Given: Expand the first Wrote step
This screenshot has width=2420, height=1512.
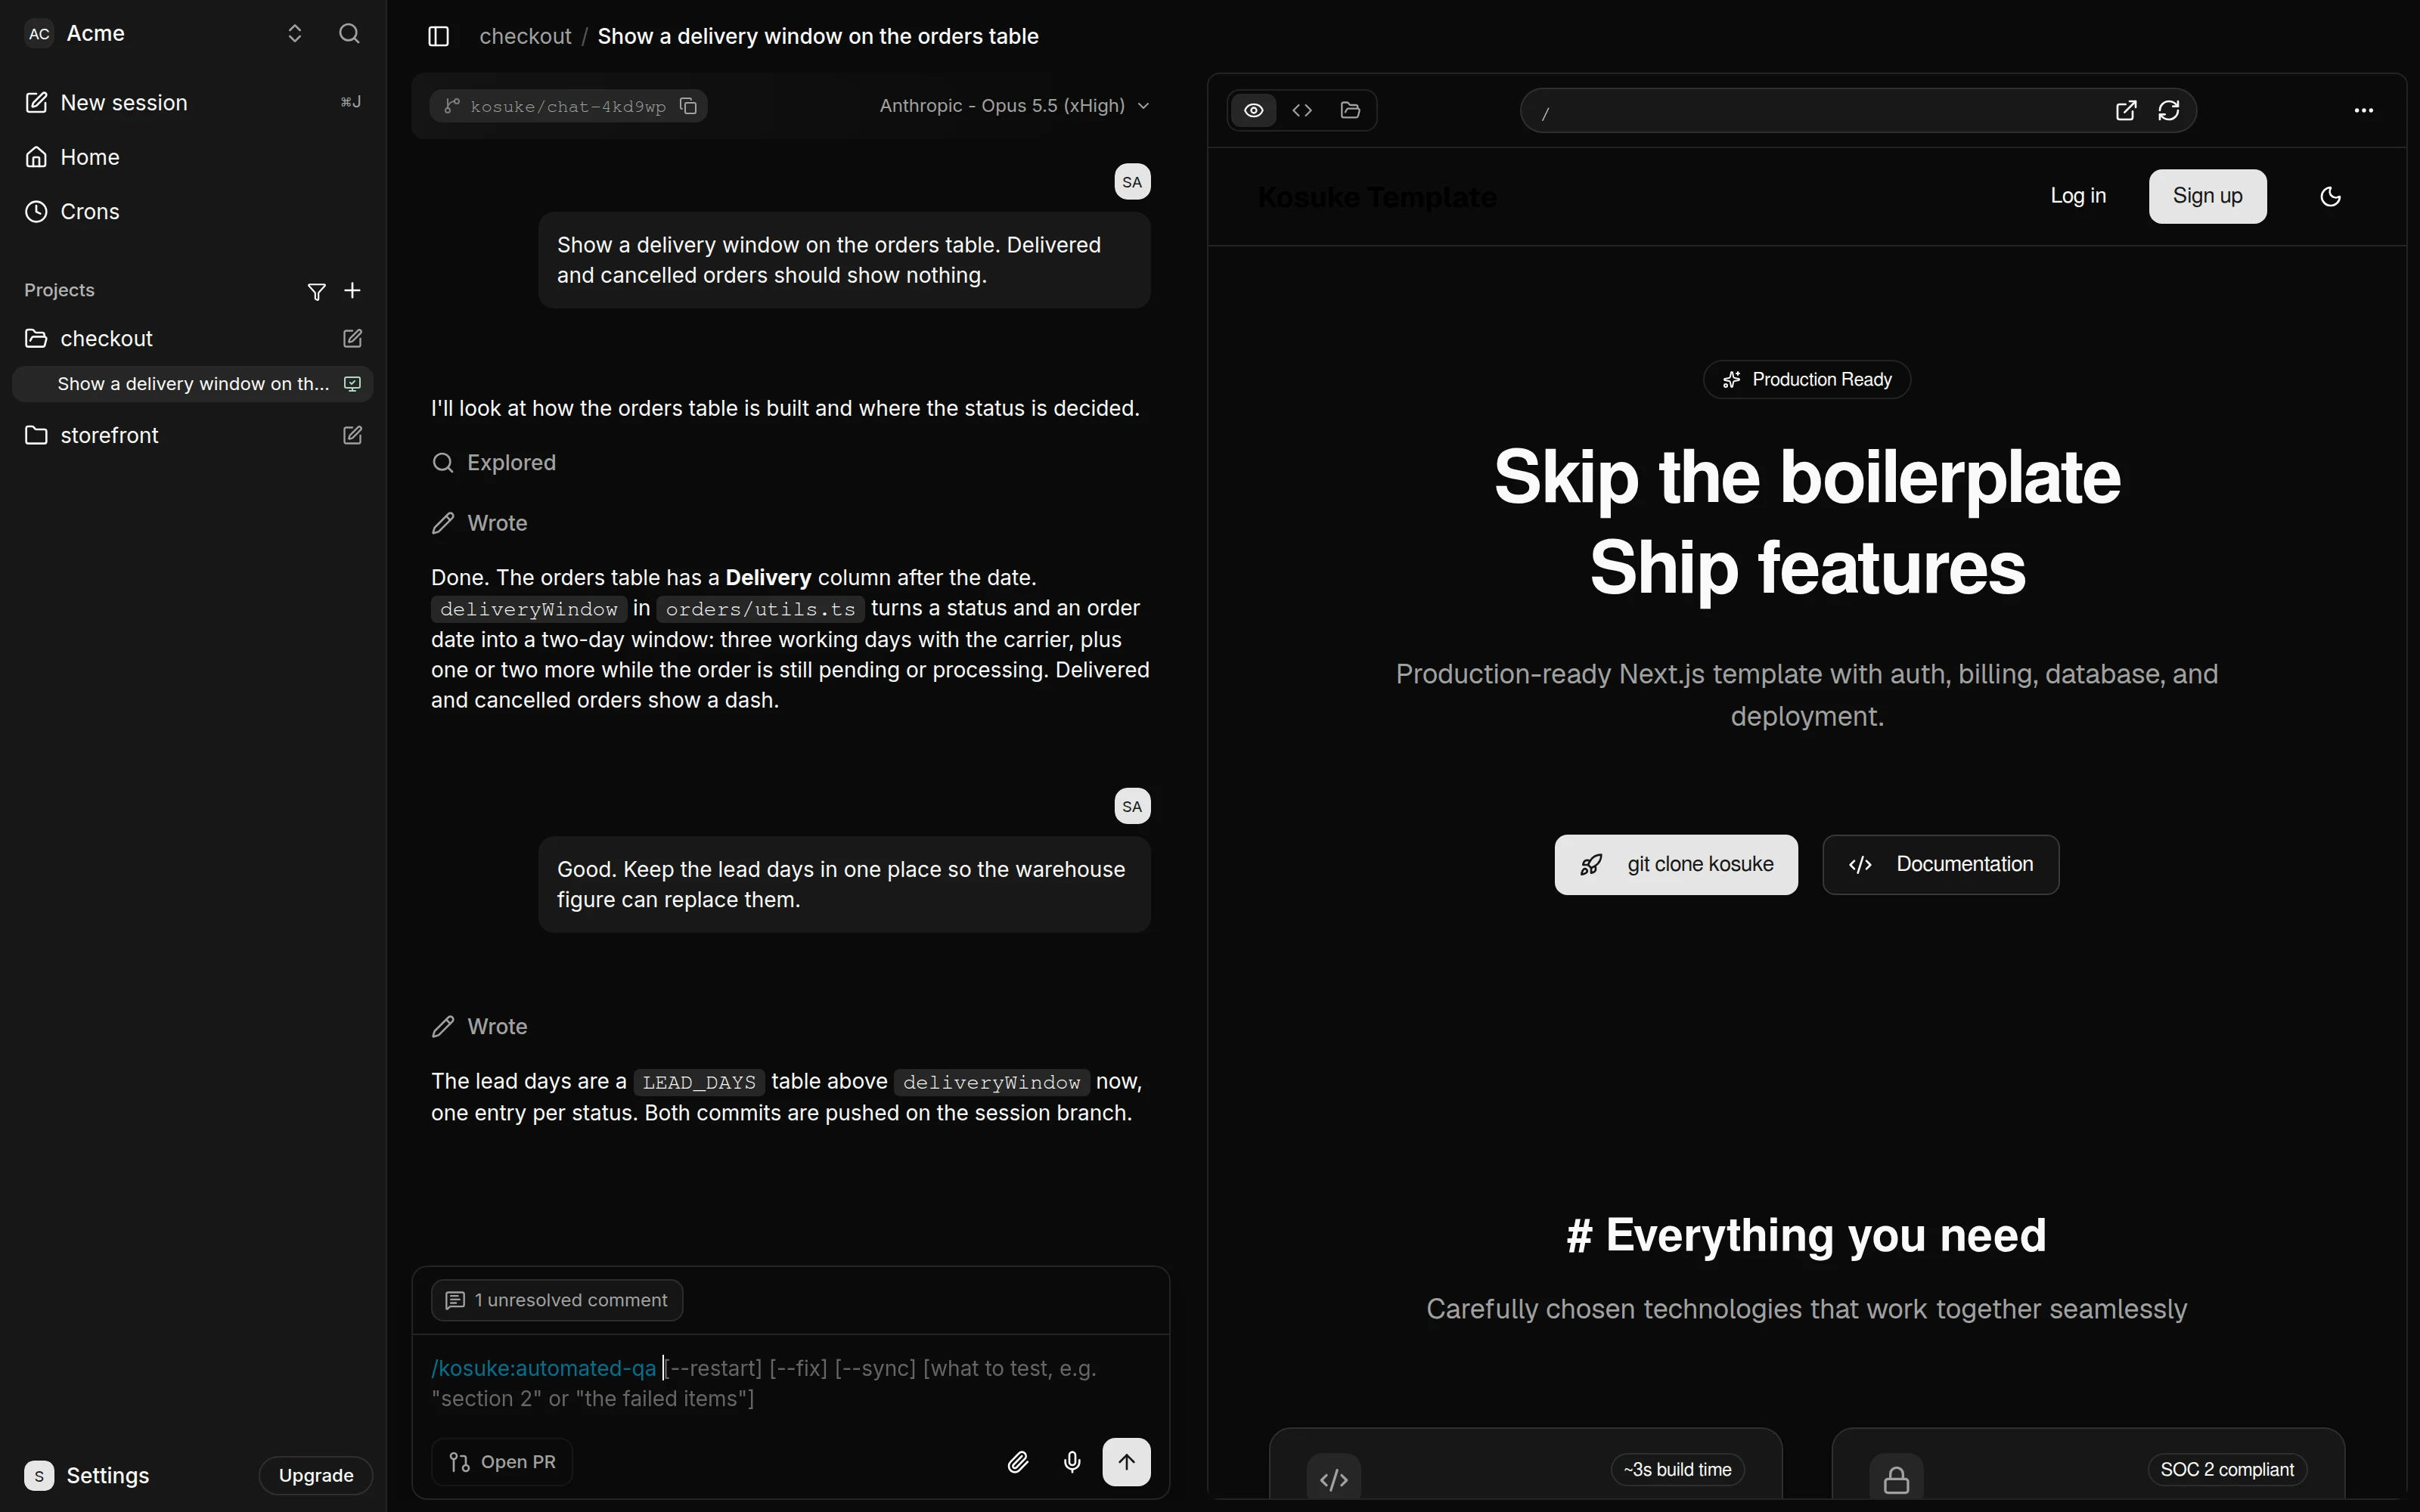Looking at the screenshot, I should coord(480,523).
